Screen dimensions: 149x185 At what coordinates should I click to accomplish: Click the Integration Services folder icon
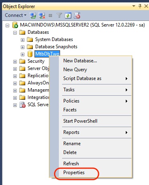pos(22,98)
